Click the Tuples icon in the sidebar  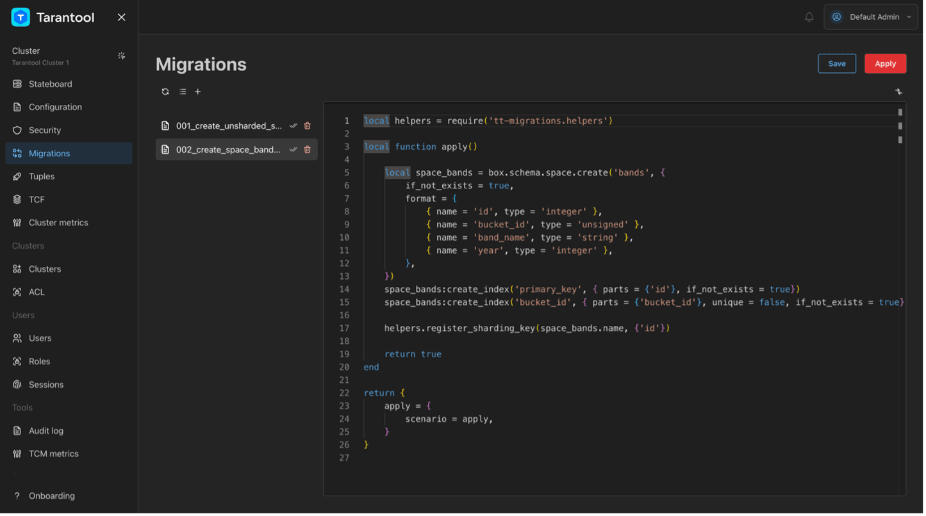17,177
